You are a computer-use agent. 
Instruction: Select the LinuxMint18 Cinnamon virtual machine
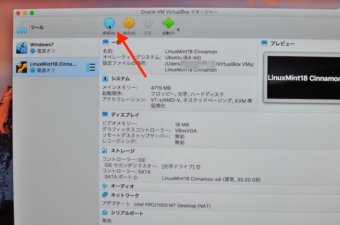(56, 67)
